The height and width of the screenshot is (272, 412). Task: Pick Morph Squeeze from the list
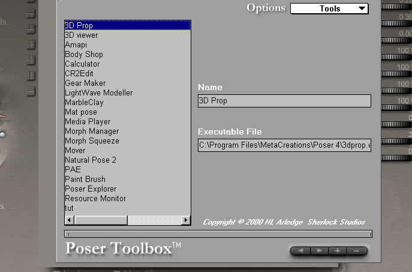(127, 141)
